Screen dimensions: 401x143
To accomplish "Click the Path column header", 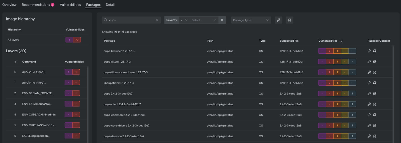I will (210, 41).
